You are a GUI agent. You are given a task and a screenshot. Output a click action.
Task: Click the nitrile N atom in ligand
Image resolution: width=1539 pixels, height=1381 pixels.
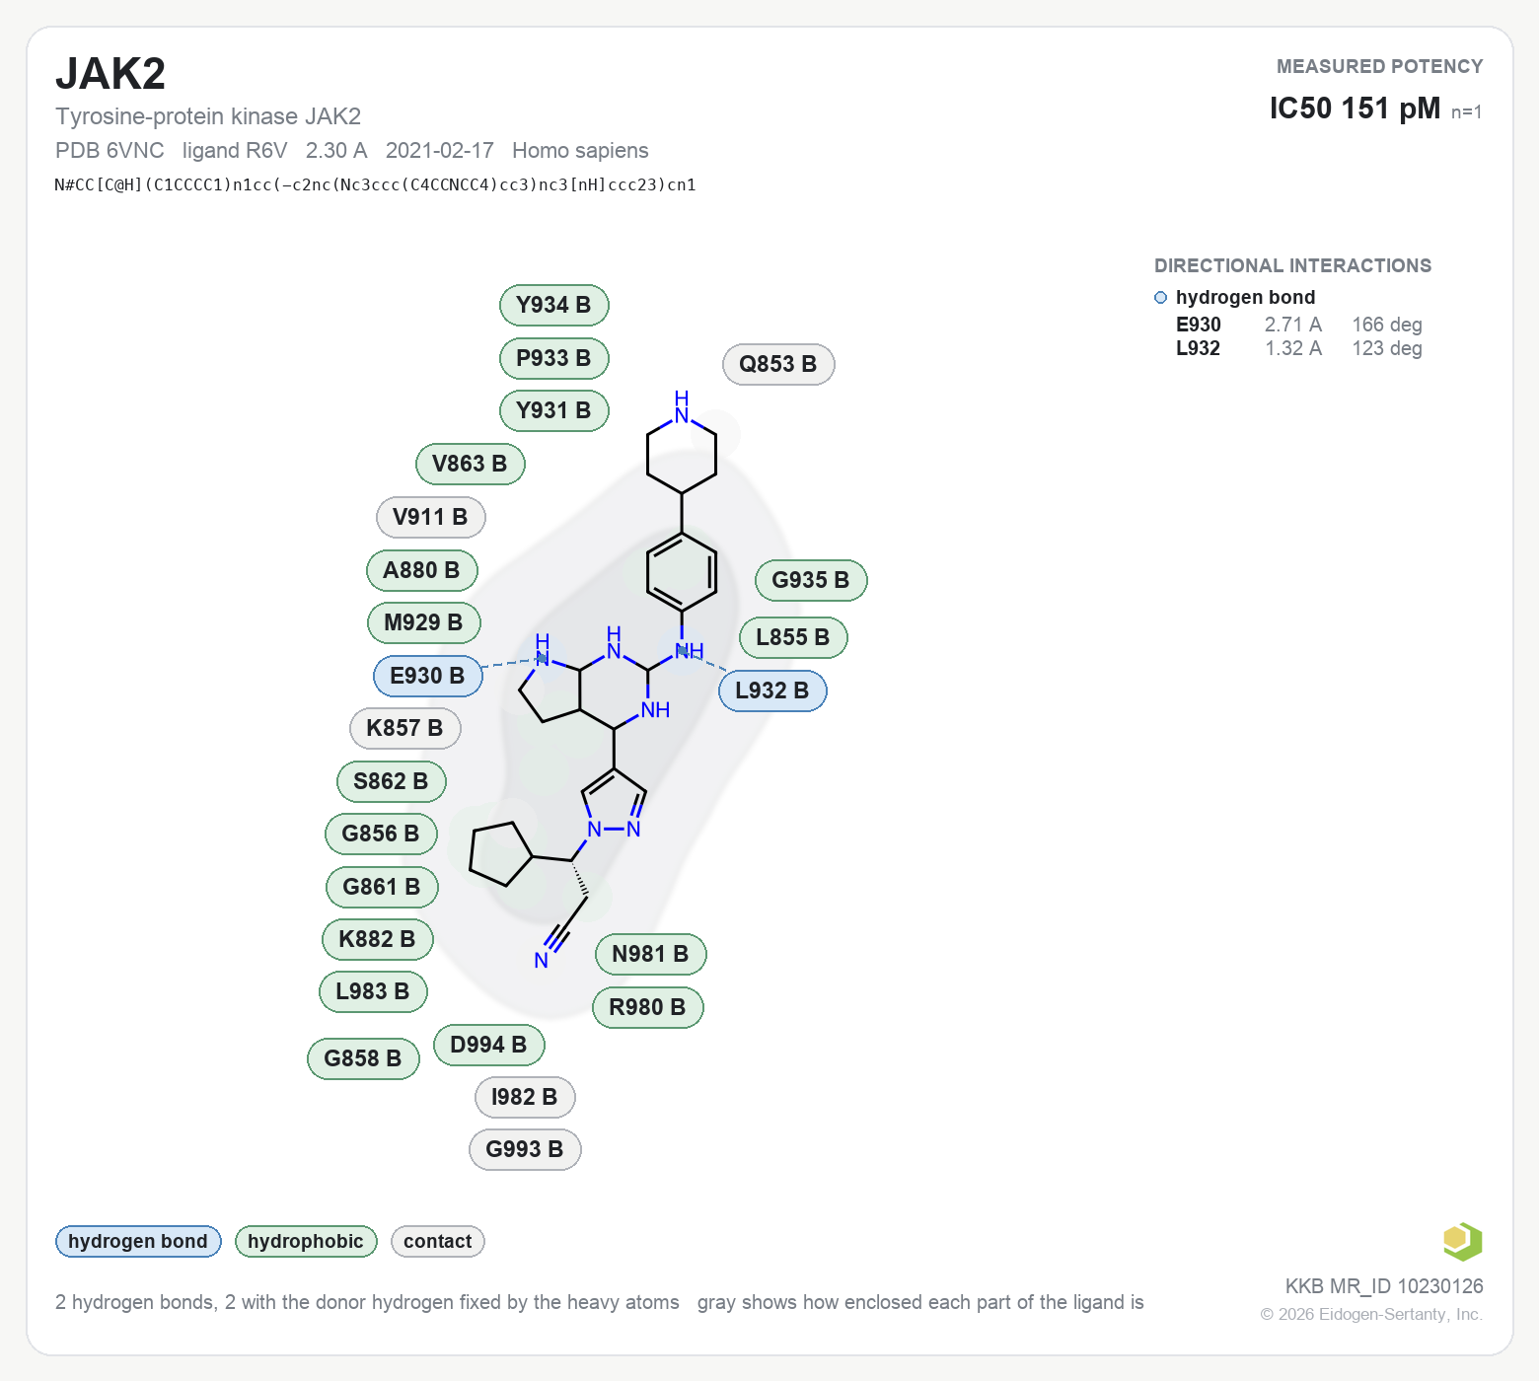coord(541,961)
